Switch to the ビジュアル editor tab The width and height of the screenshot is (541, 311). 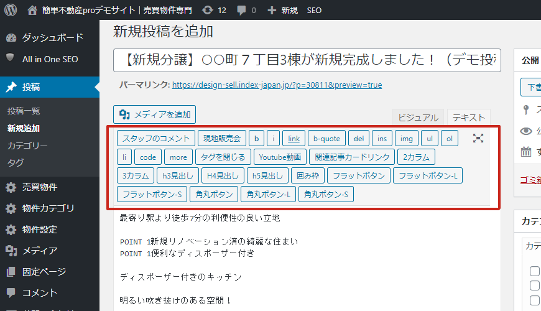[x=418, y=118]
